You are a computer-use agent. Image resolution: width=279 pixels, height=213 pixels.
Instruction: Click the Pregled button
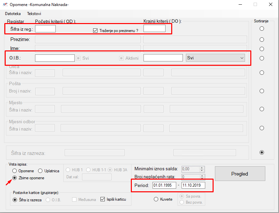(240, 174)
